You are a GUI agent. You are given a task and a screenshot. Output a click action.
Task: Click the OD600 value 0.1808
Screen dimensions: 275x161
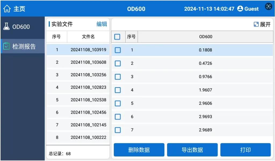pos(205,50)
